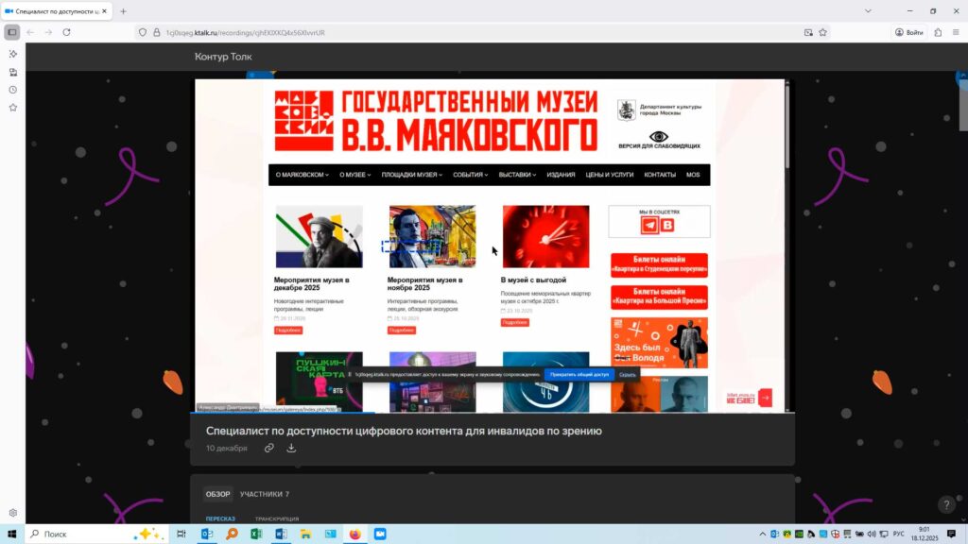The width and height of the screenshot is (968, 544).
Task: Click the Telegram icon in the соцсети block
Action: tap(649, 226)
